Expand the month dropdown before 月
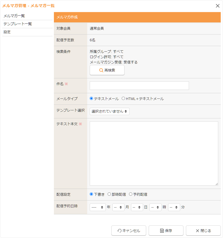 click(x=118, y=207)
